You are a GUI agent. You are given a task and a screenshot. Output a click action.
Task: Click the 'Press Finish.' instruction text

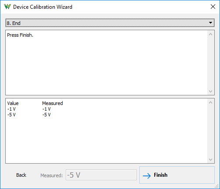coord(20,35)
